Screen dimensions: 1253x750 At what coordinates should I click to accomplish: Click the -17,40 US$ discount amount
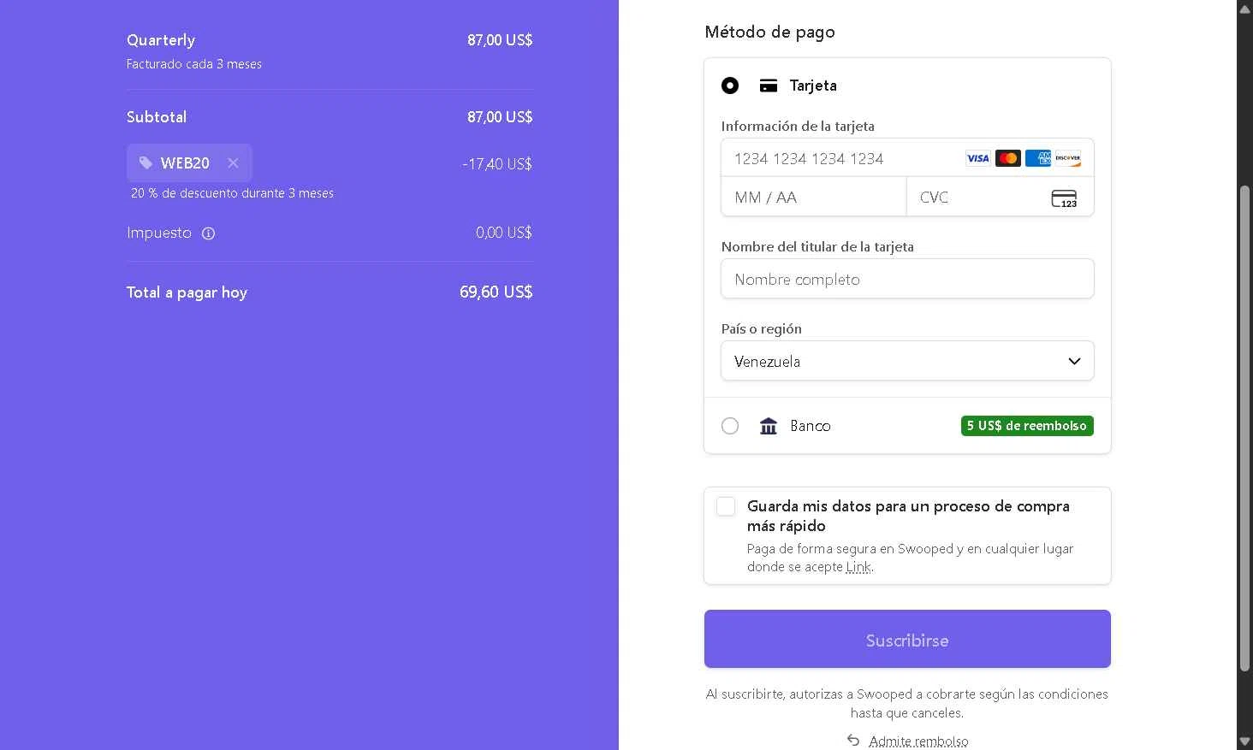(x=496, y=163)
